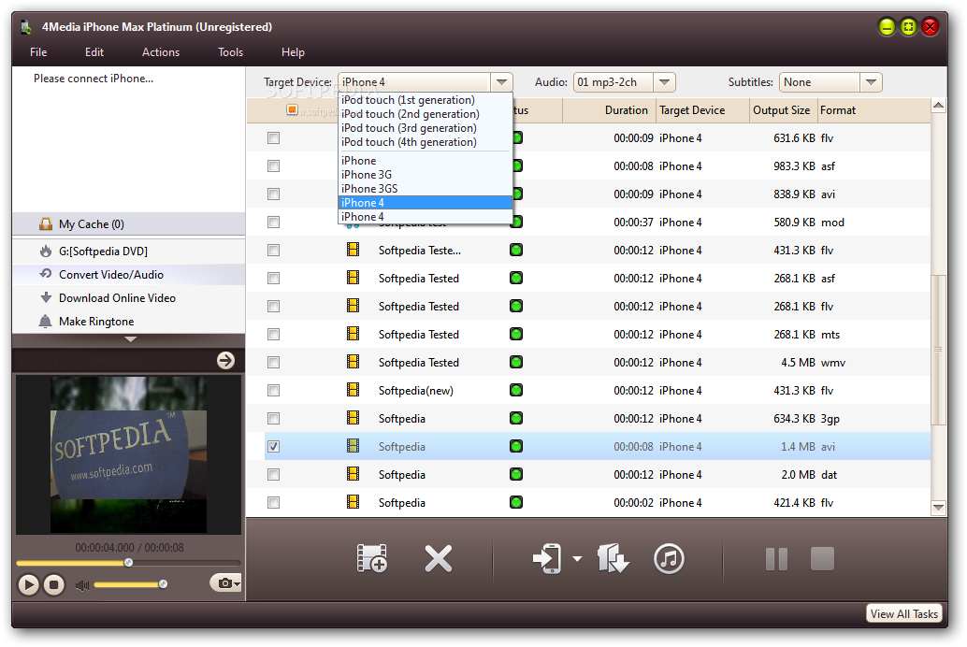The height and width of the screenshot is (647, 967).
Task: Click the Softpedia preview video thumbnail
Action: pyautogui.click(x=128, y=454)
